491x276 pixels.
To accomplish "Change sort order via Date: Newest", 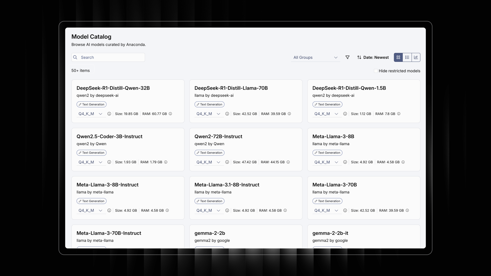I will 376,57.
